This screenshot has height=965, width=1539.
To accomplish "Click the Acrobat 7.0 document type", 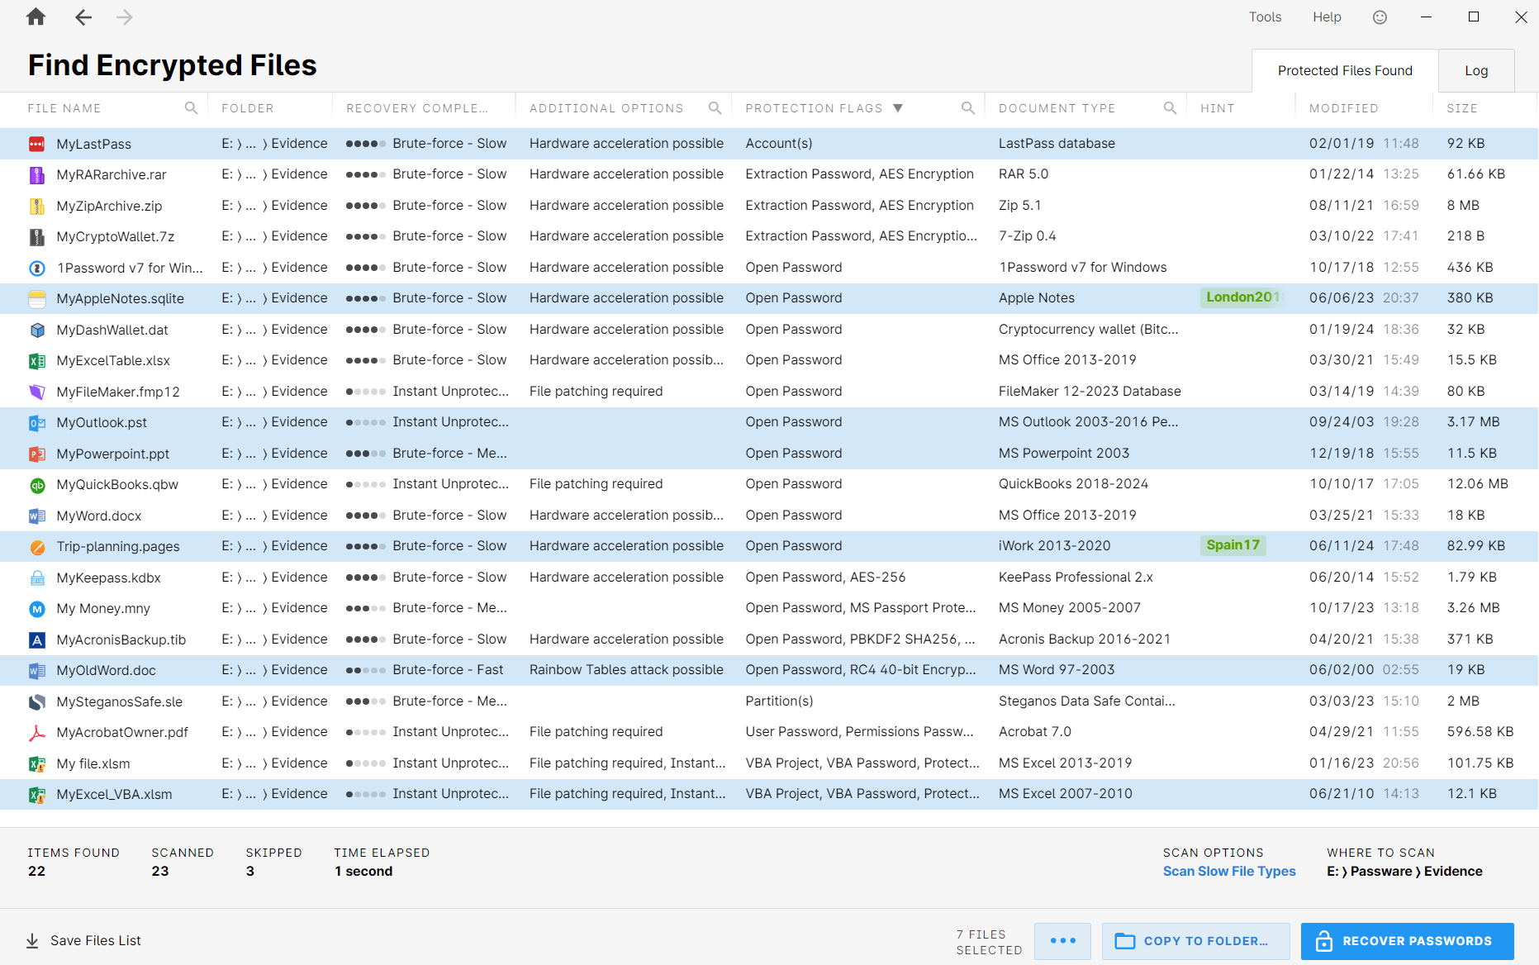I will pos(1034,732).
